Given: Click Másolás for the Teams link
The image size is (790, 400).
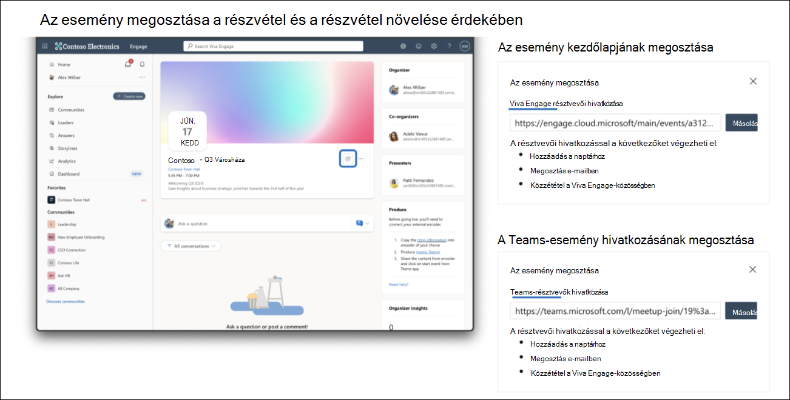Looking at the screenshot, I should click(x=741, y=311).
